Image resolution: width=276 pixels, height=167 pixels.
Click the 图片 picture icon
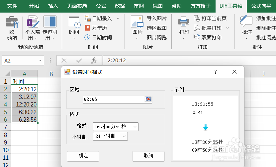click(x=137, y=23)
